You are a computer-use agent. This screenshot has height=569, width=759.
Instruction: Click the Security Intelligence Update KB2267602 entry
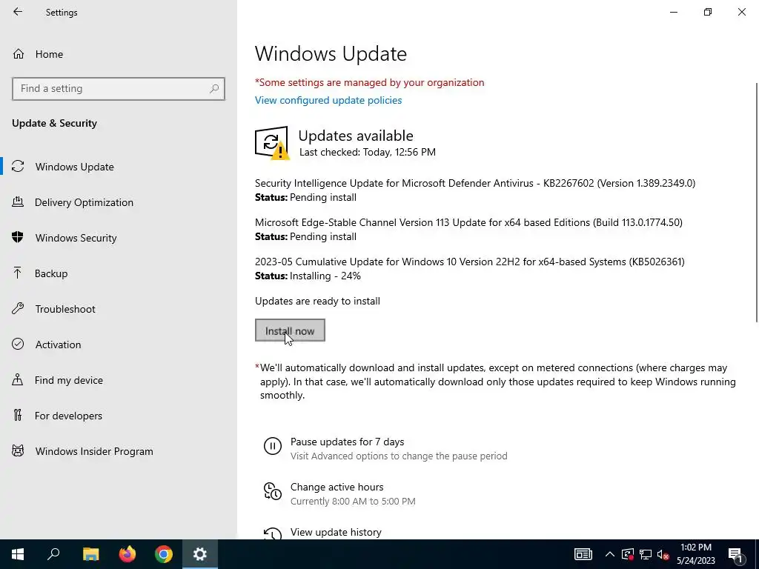pos(475,184)
